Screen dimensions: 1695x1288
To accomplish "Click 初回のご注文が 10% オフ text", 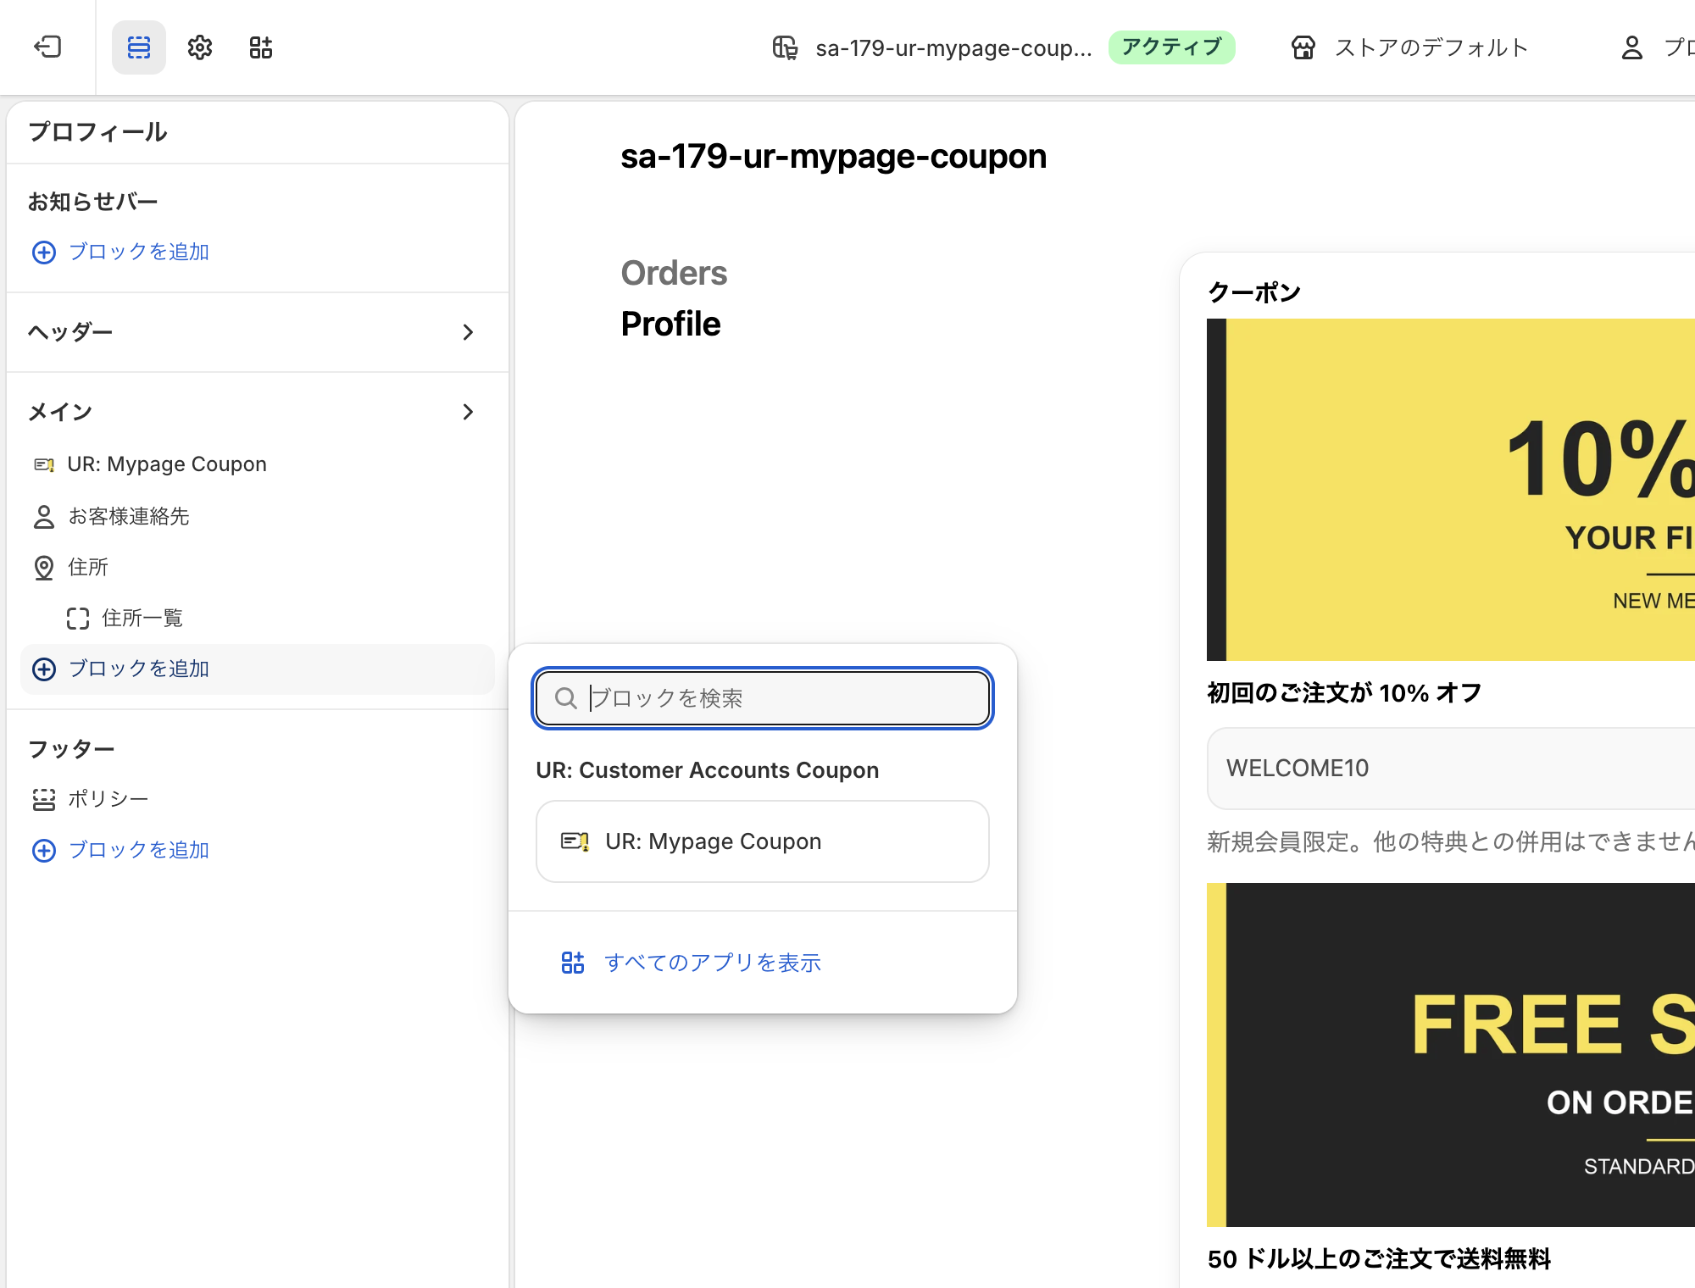I will 1345,693.
